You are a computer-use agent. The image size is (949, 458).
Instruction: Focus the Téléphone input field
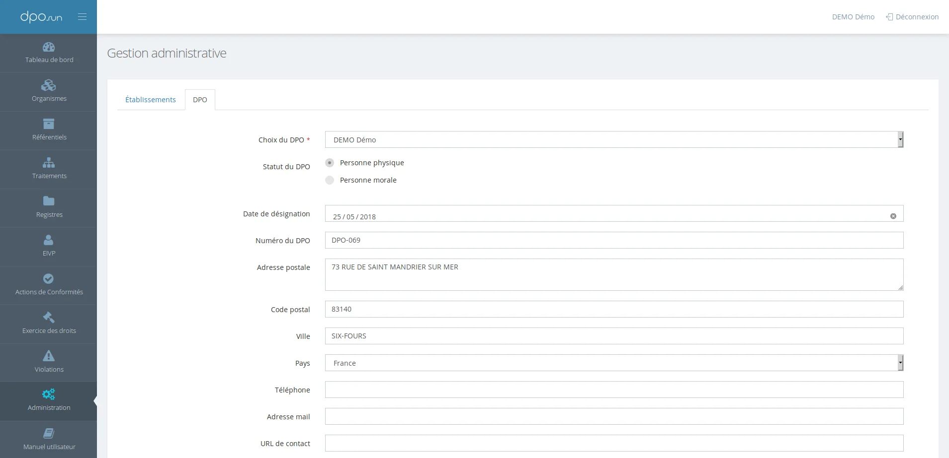point(614,390)
